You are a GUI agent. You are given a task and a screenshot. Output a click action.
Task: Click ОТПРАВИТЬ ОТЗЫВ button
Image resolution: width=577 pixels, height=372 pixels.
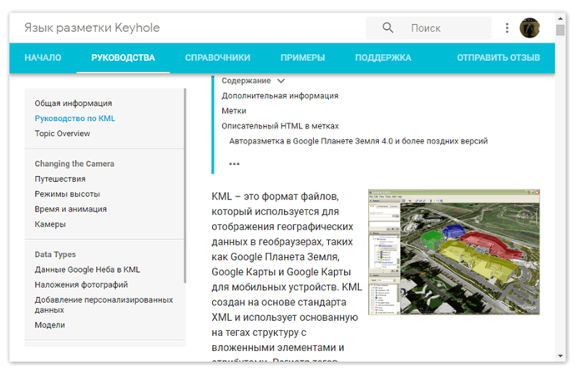coord(499,58)
